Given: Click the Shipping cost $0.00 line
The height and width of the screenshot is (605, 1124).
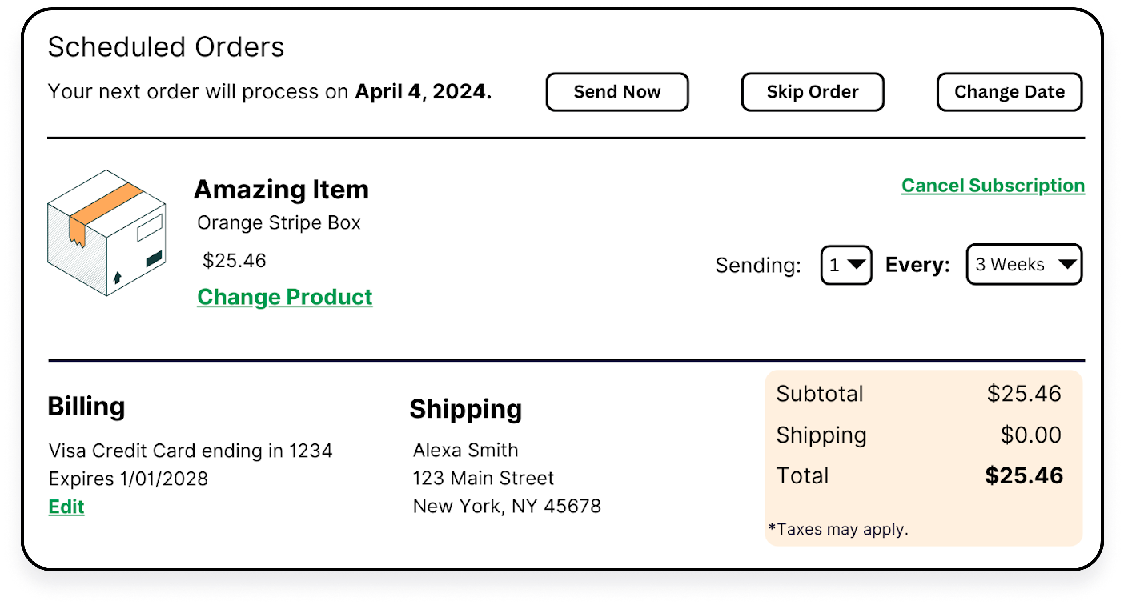Looking at the screenshot, I should 919,435.
